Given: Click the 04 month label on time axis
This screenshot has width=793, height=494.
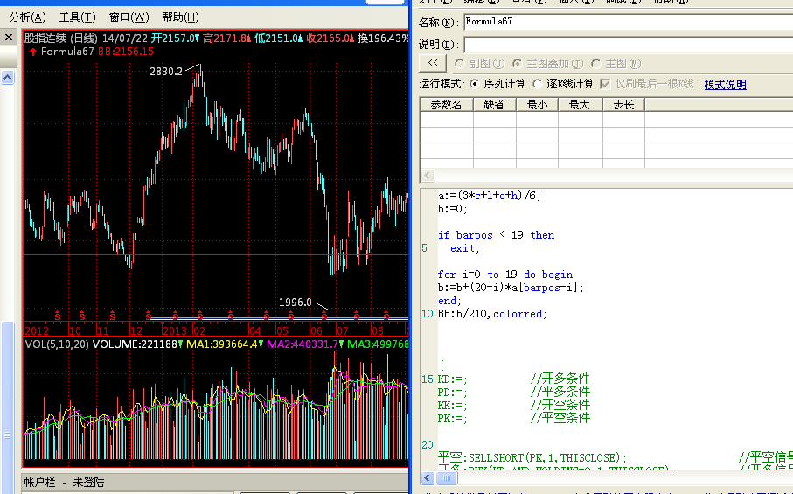Looking at the screenshot, I should [255, 330].
